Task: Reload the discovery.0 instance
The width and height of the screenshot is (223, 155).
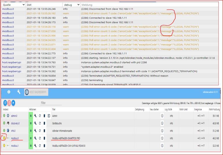Action: tap(40, 123)
